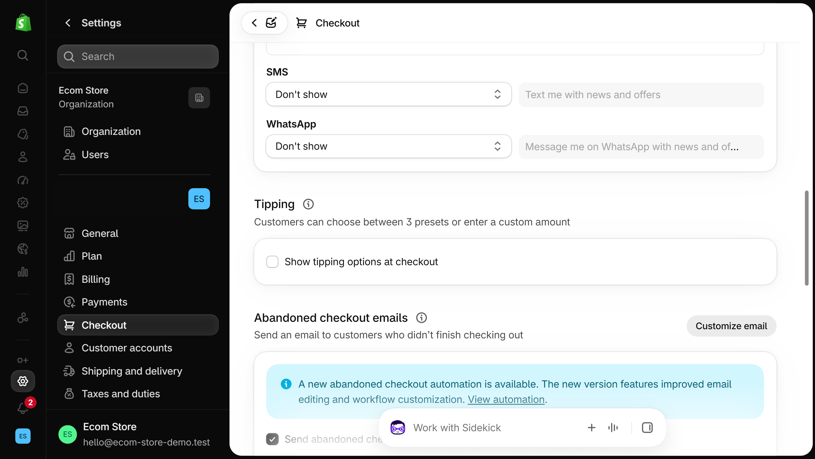
Task: Open the Analytics bar chart icon
Action: click(x=22, y=272)
